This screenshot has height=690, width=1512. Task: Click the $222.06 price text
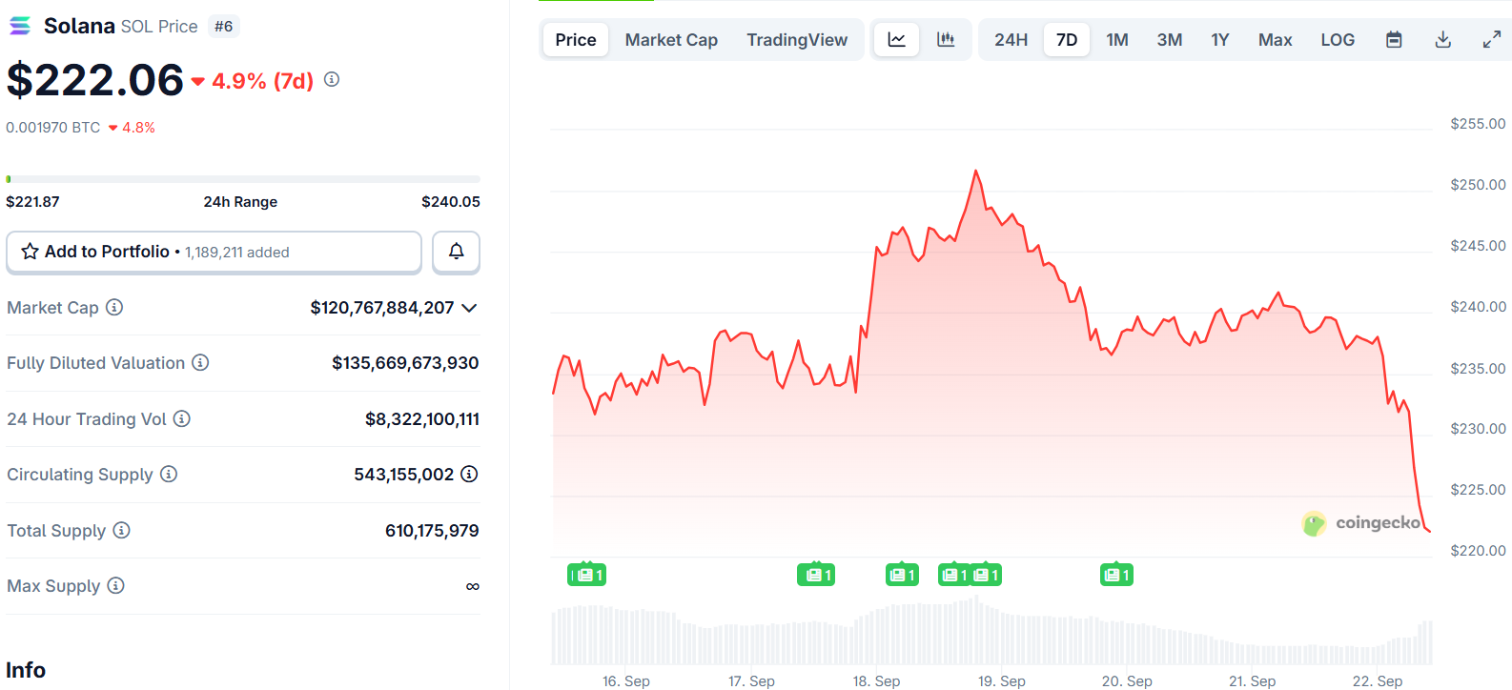(x=94, y=80)
